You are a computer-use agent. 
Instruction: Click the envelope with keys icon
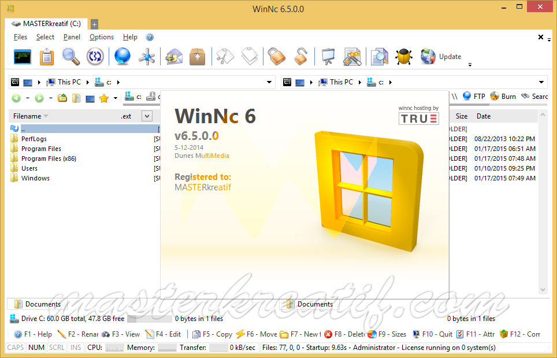[x=173, y=57]
